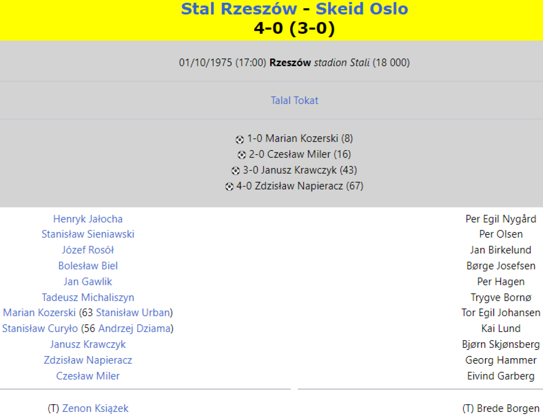Open Henryk Jałocha player page

click(x=88, y=219)
